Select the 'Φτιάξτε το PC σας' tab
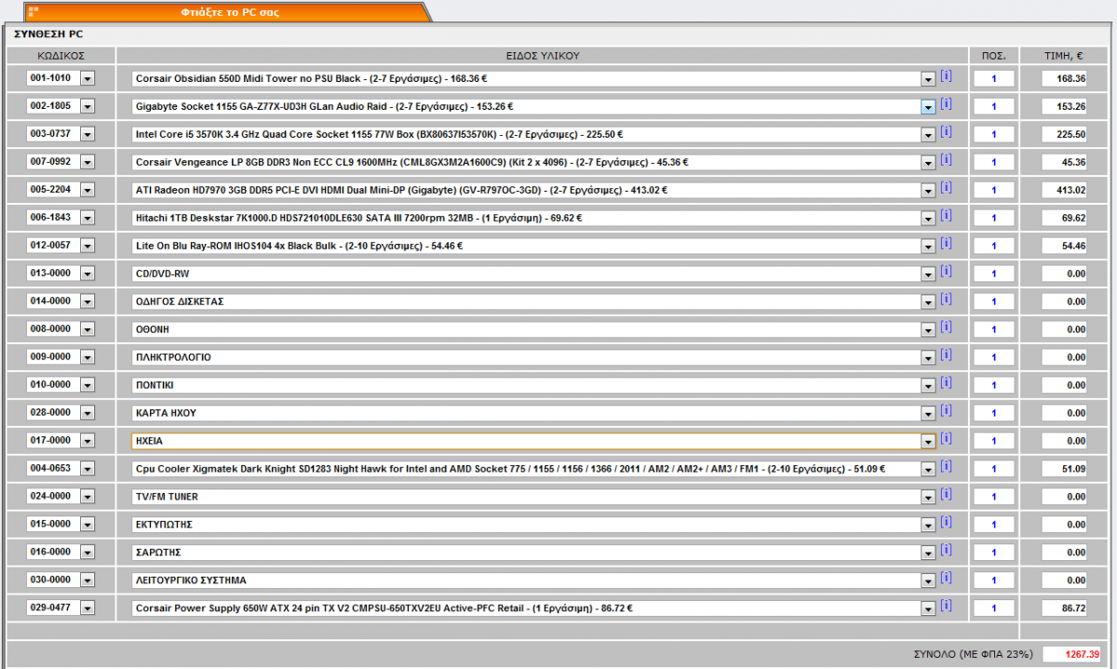Viewport: 1117px width, 669px height. [229, 12]
